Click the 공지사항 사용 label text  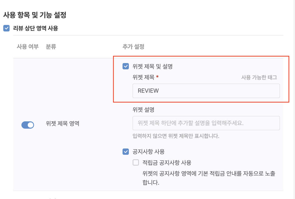tap(148, 152)
